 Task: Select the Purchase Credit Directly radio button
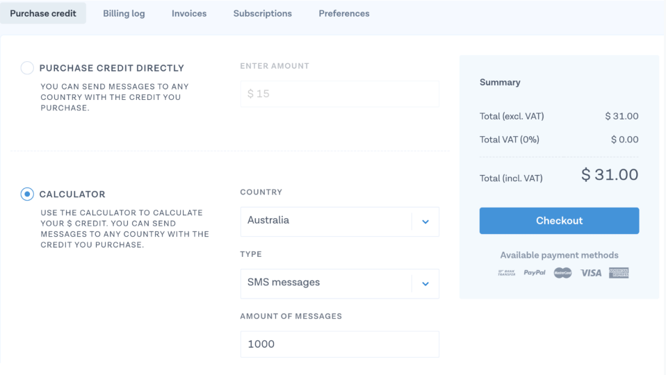pyautogui.click(x=27, y=68)
